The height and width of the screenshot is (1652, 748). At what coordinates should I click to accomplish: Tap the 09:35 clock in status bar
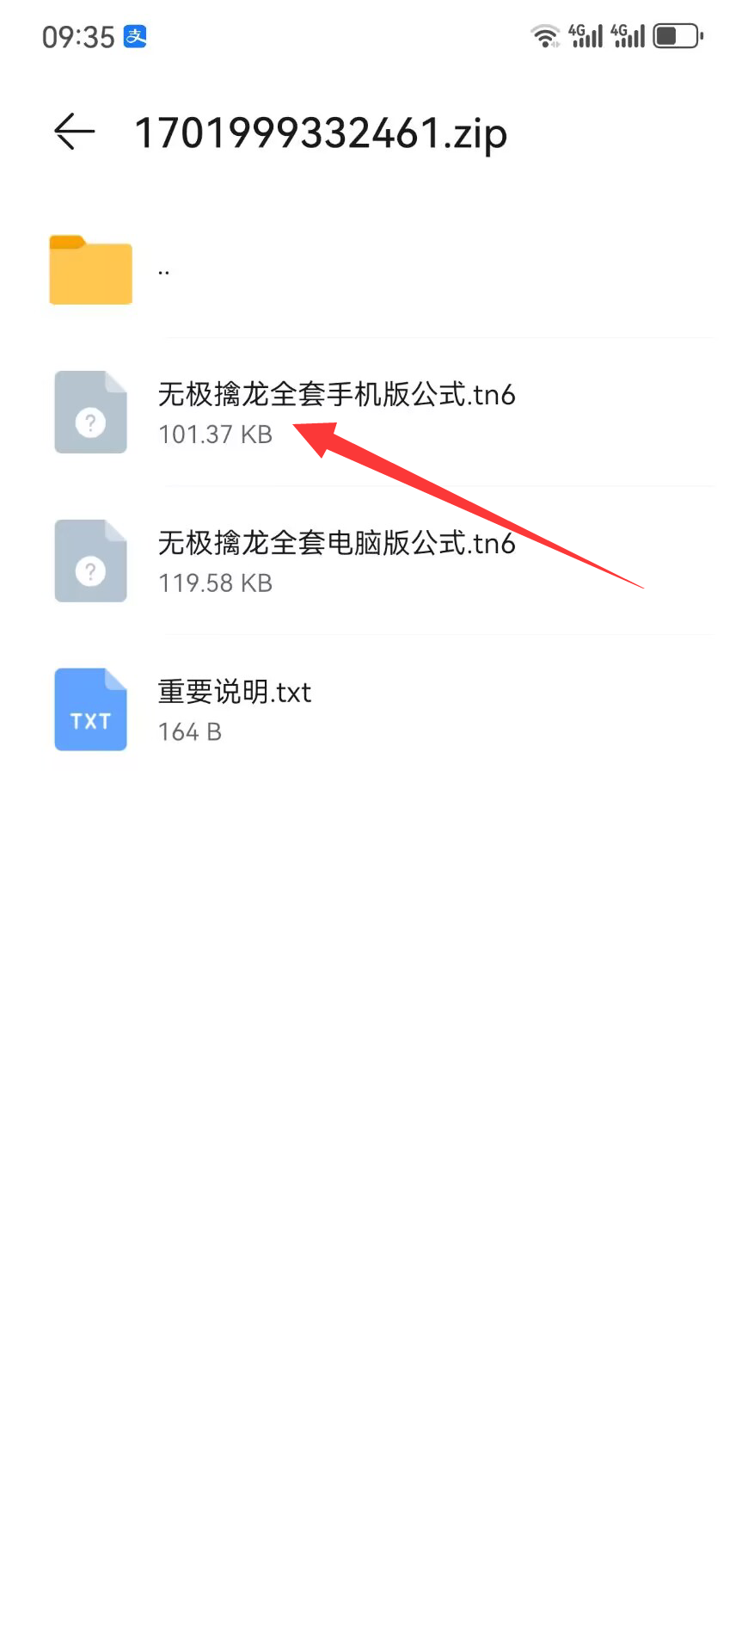[x=78, y=37]
